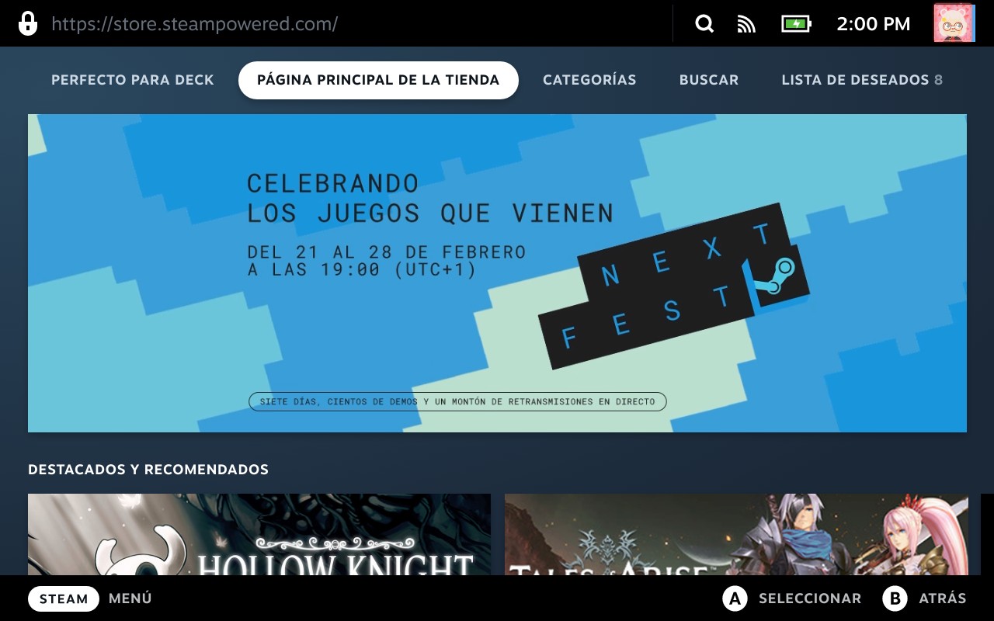Select the store URL address field
The image size is (994, 621).
[x=194, y=23]
